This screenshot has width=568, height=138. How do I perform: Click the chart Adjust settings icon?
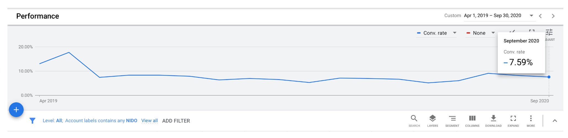[549, 33]
